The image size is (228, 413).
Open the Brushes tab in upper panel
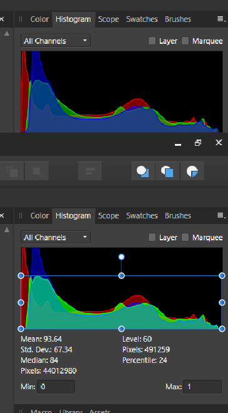tap(178, 19)
